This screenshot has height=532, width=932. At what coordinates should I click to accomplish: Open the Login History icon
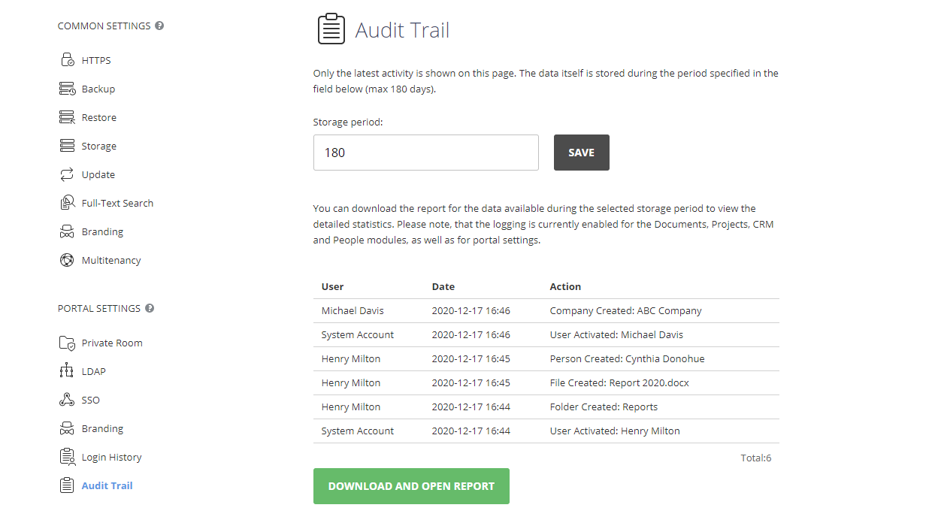(x=67, y=456)
